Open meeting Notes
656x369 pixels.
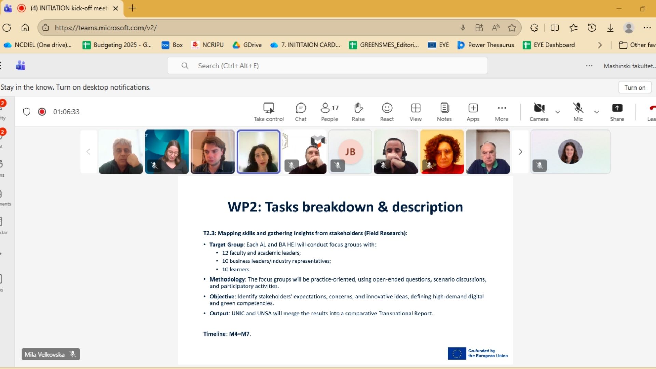[444, 112]
